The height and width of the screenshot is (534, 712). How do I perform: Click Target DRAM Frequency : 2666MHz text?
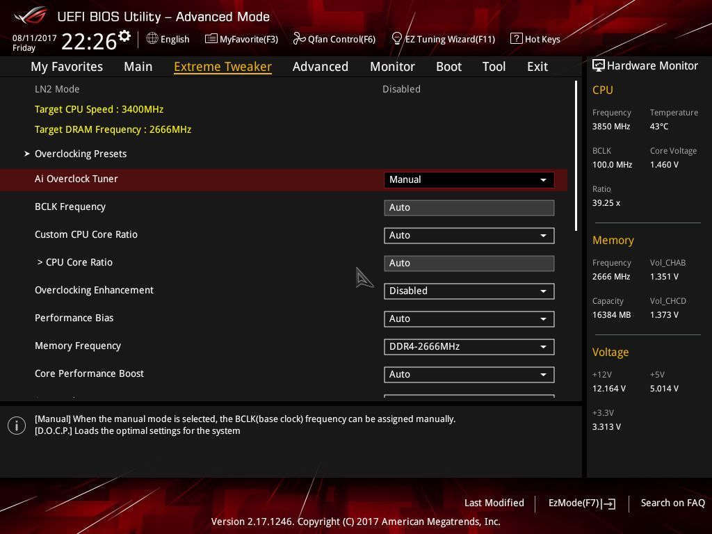113,129
